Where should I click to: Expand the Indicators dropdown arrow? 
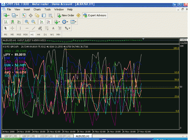coord(59,22)
